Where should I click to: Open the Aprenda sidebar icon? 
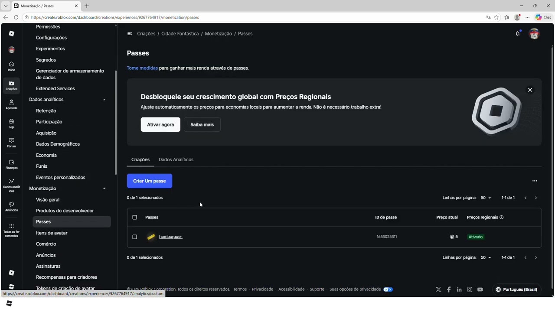tap(11, 104)
